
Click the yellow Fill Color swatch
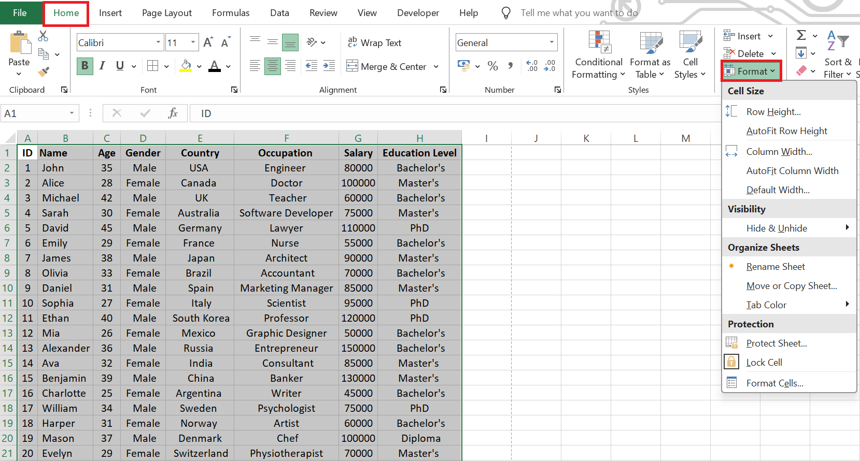click(186, 66)
